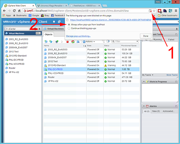Click the browser home icon
The width and height of the screenshot is (180, 144).
coord(19,11)
